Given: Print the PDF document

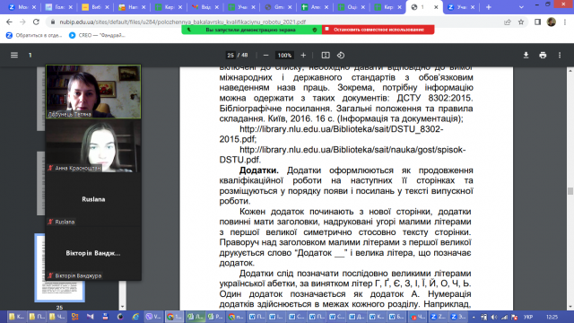Looking at the screenshot, I should tap(543, 55).
